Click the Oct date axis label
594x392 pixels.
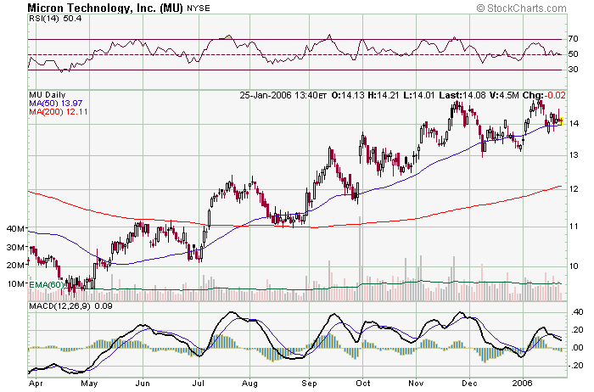[x=363, y=384]
